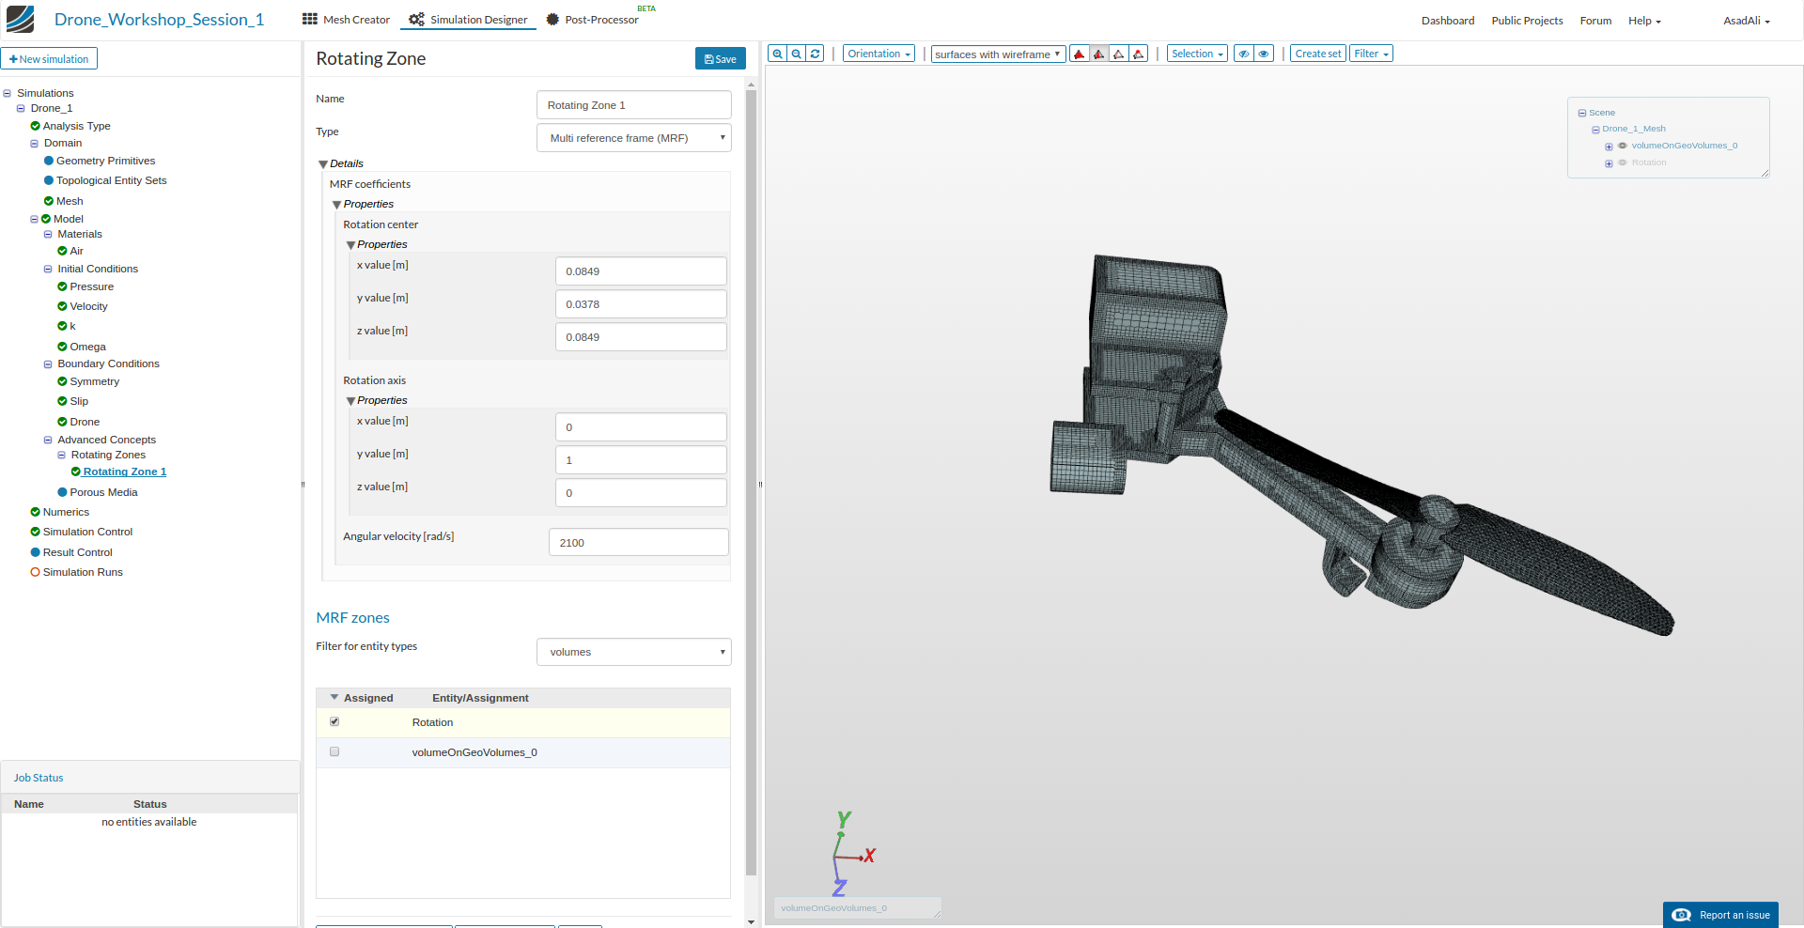Viewport: 1804px width, 928px height.
Task: Switch to the Post-Processor tab
Action: coord(593,20)
